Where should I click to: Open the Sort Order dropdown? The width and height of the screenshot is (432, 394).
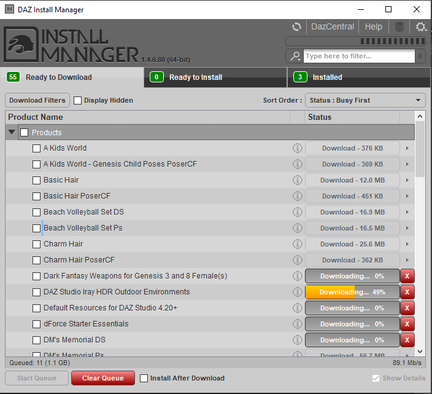[x=366, y=100]
